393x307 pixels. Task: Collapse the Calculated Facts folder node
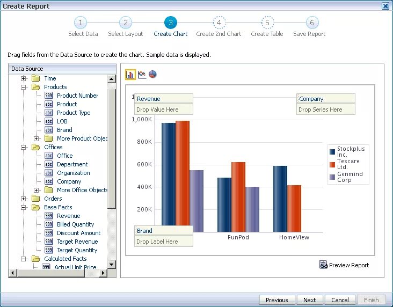tap(23, 259)
